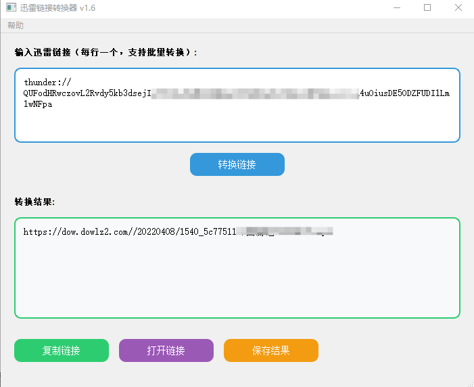Click the 'lwNFpa' text line
This screenshot has width=474, height=387.
tap(38, 104)
